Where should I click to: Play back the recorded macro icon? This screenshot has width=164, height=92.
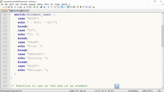pyautogui.click(x=84, y=7)
